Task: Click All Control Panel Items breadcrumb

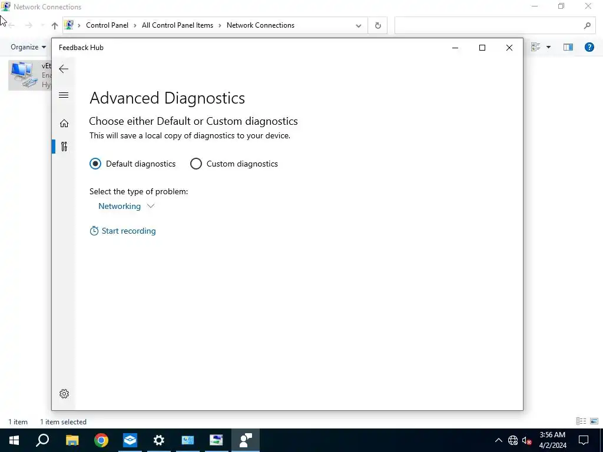Action: [177, 25]
